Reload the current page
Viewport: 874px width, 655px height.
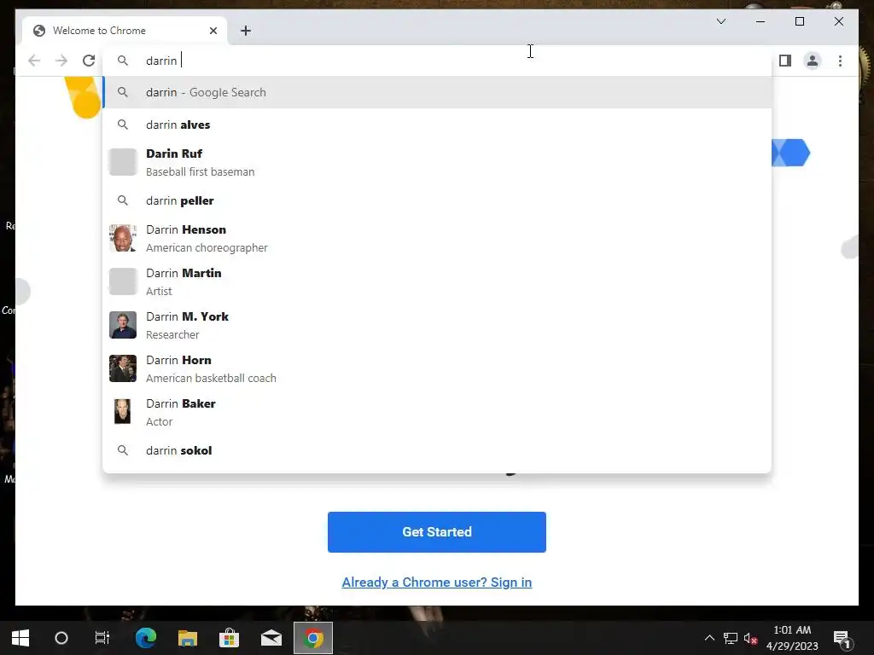89,61
